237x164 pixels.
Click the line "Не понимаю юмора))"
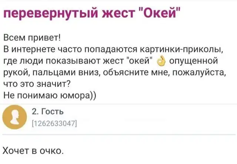49,95
